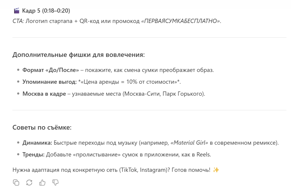This screenshot has height=192, width=291.
Task: Click the «Кадр 5 (0:18–0:20)» heading
Action: coord(46,11)
